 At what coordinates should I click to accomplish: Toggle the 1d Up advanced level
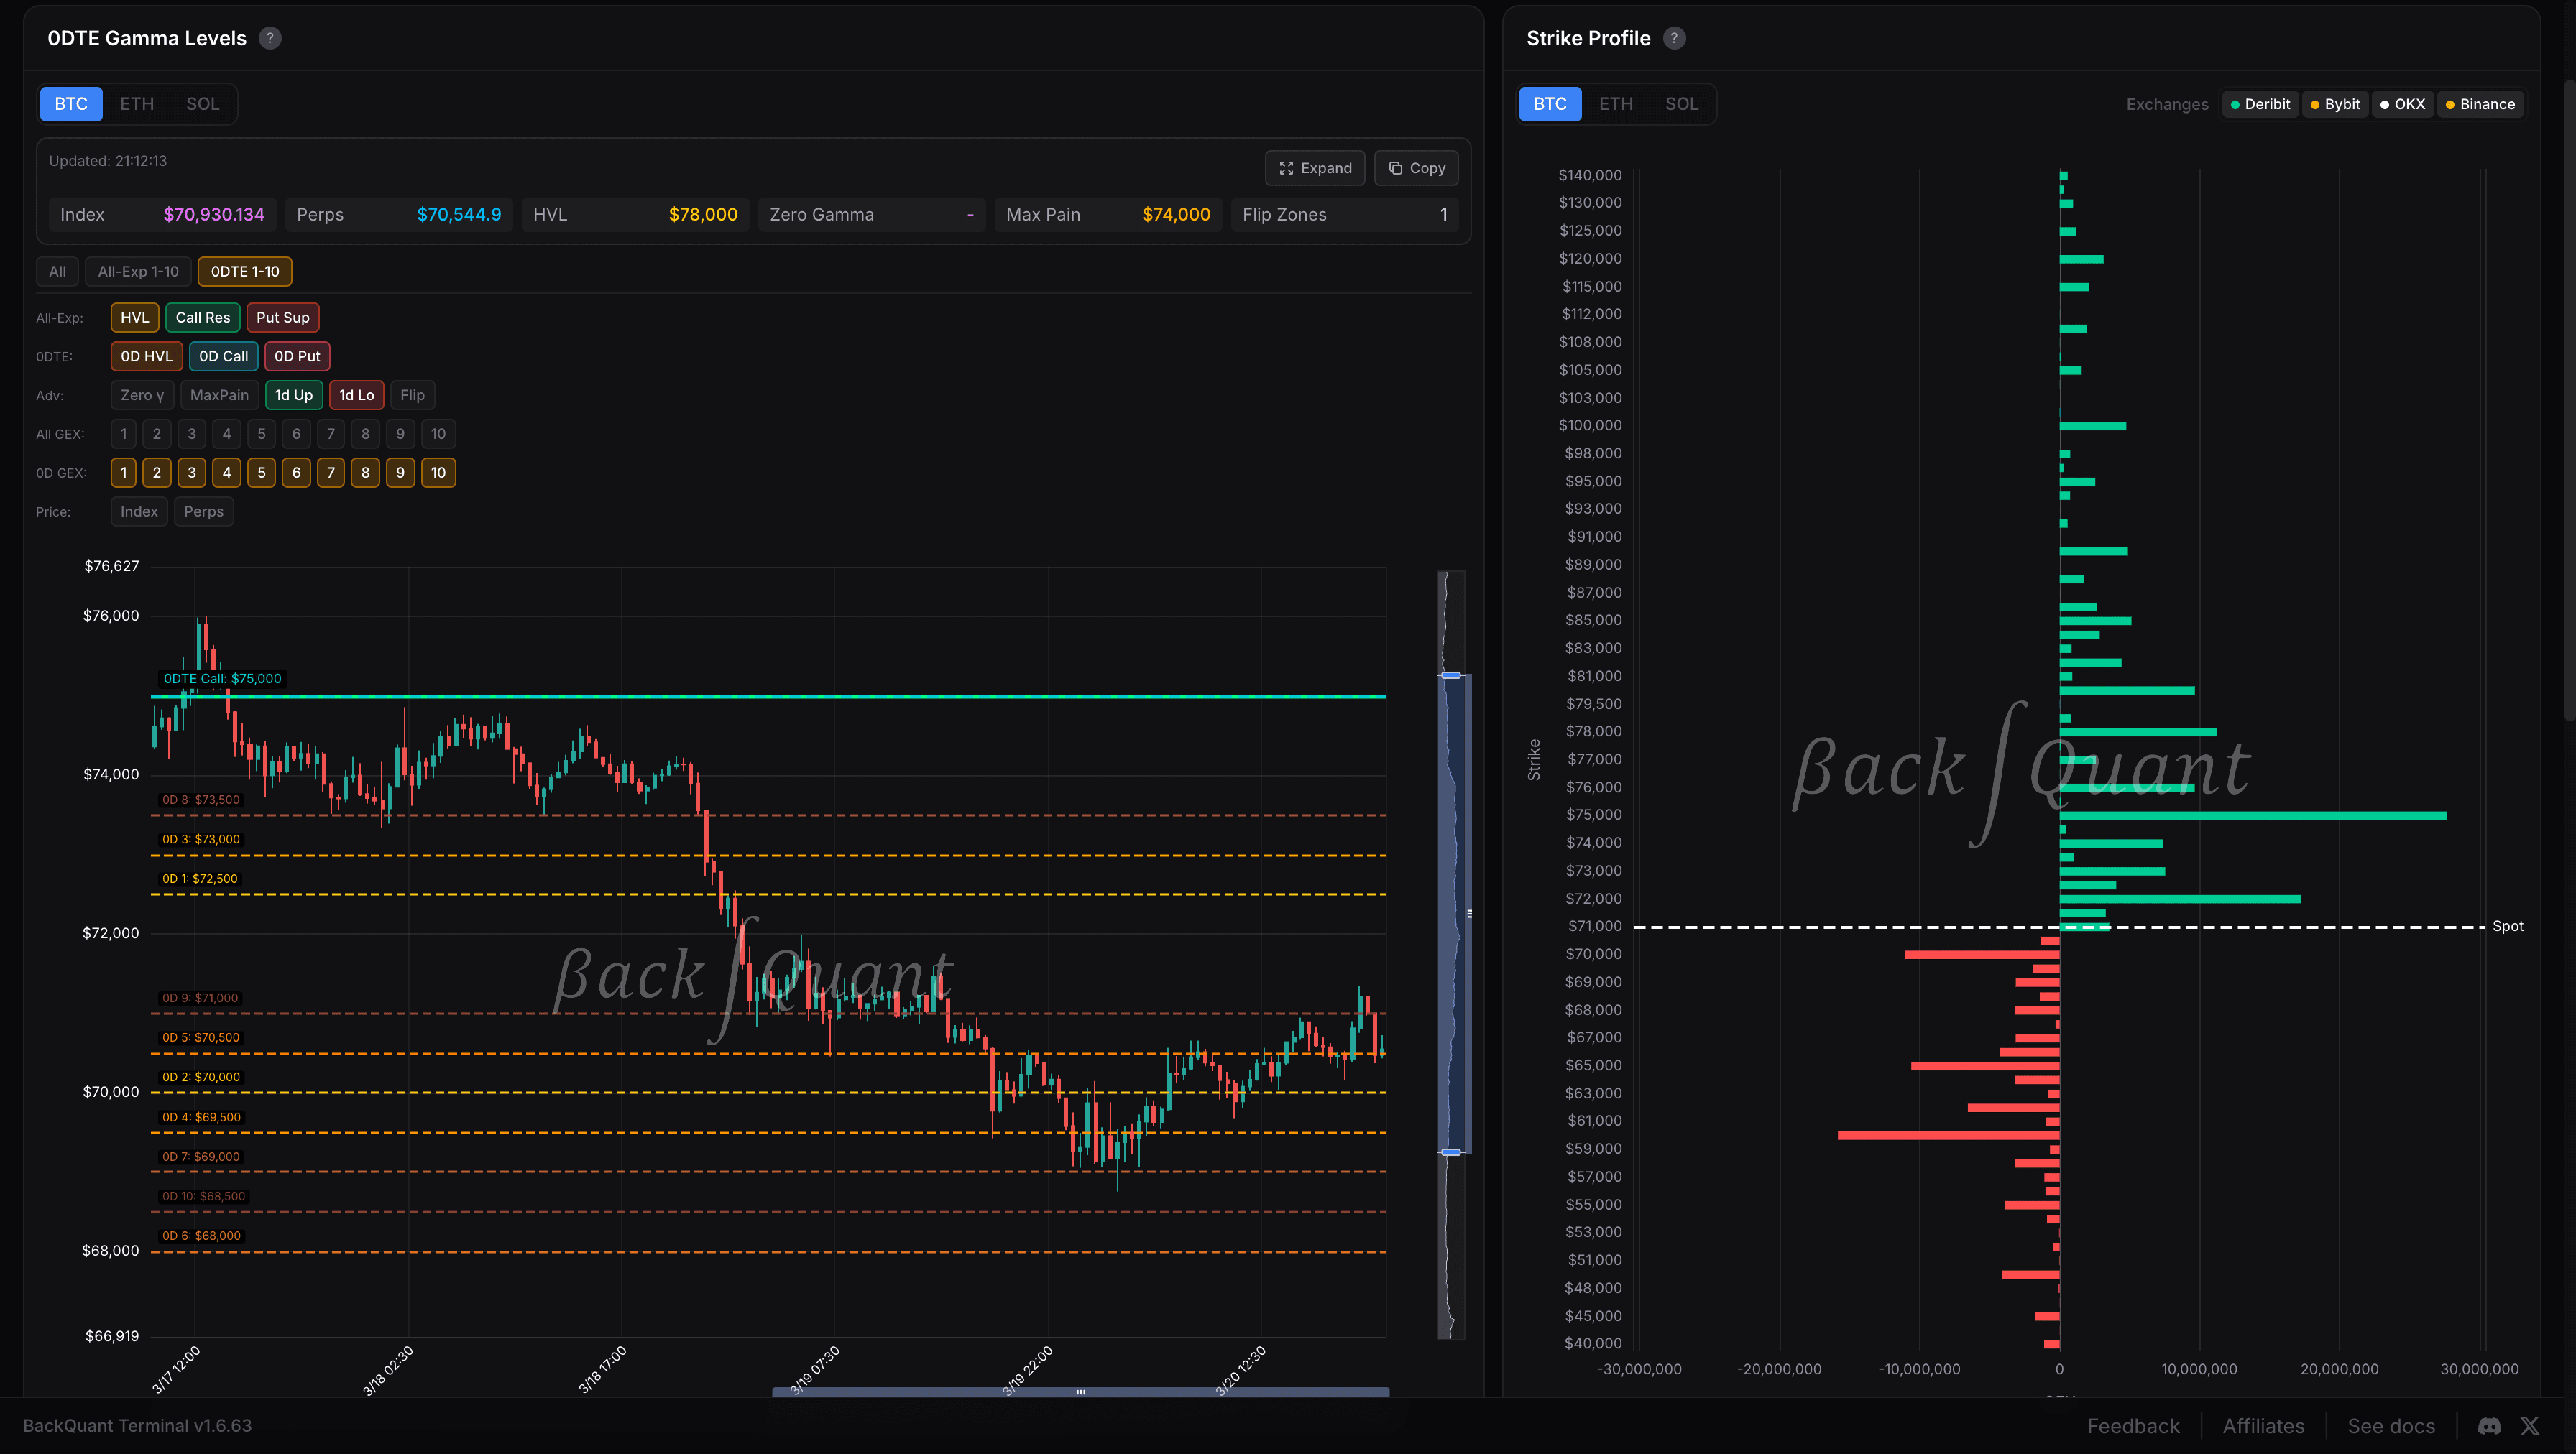click(x=293, y=394)
